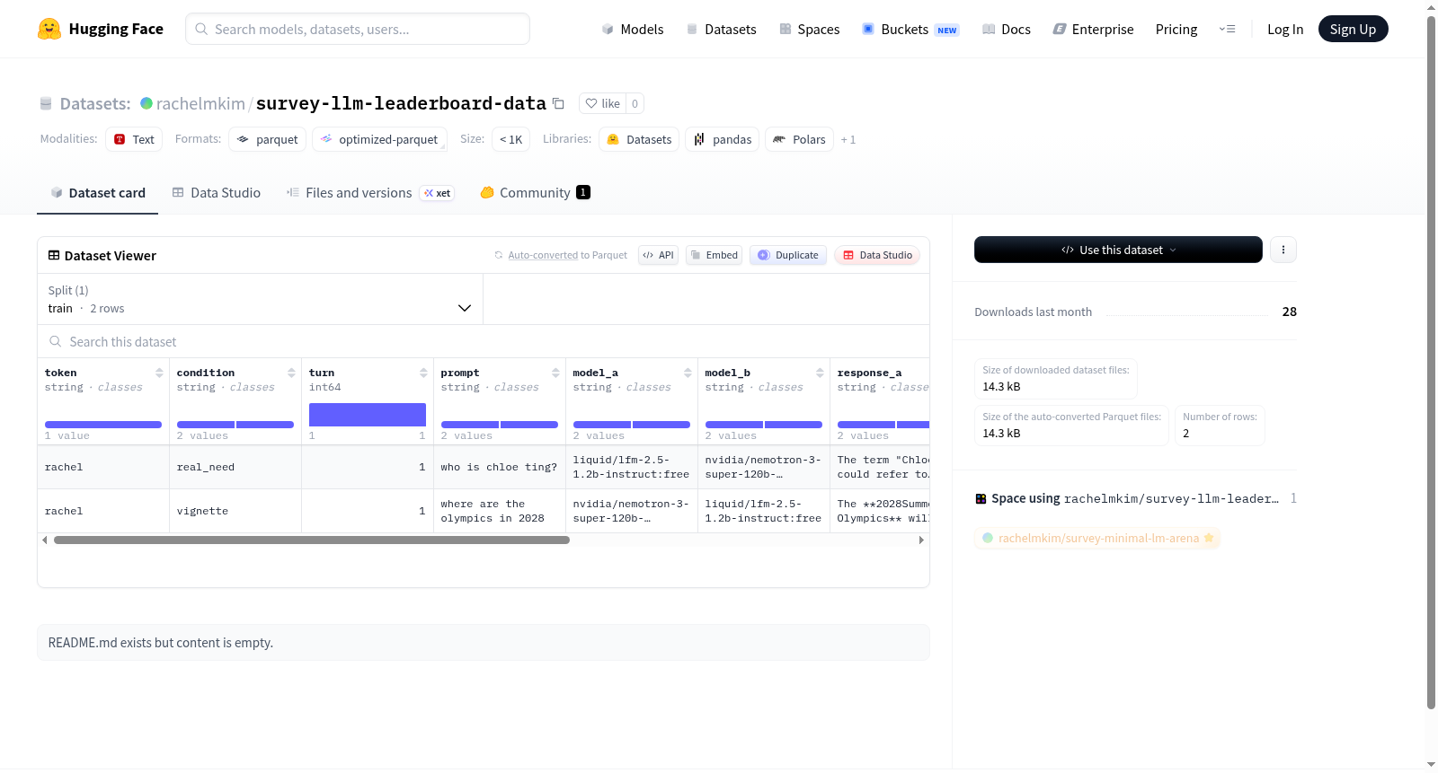Open the Use this dataset dropdown
Screen dimensions: 1438x773
(1118, 250)
